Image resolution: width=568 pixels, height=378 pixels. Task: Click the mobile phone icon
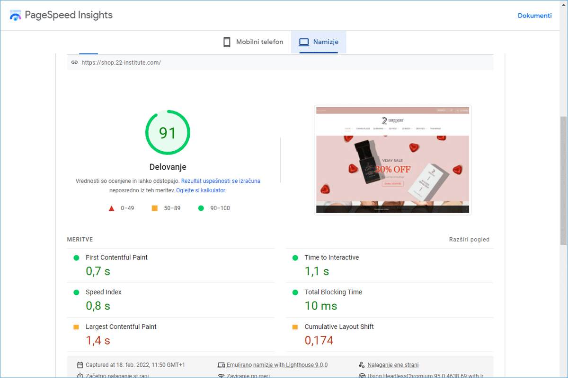click(227, 42)
